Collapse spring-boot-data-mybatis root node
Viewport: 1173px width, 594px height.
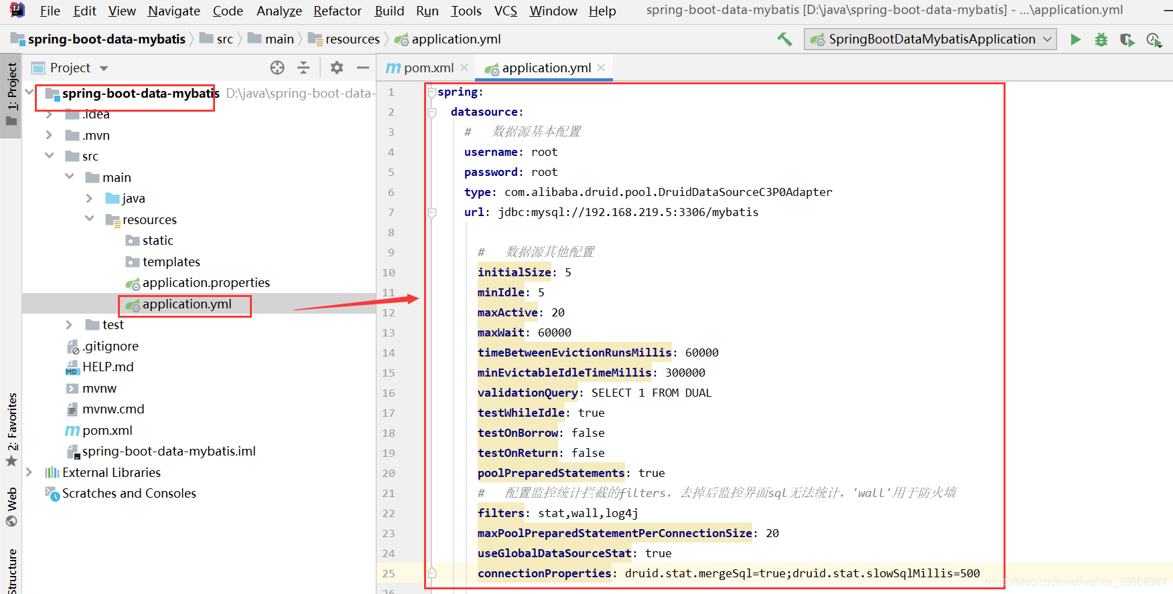(29, 92)
